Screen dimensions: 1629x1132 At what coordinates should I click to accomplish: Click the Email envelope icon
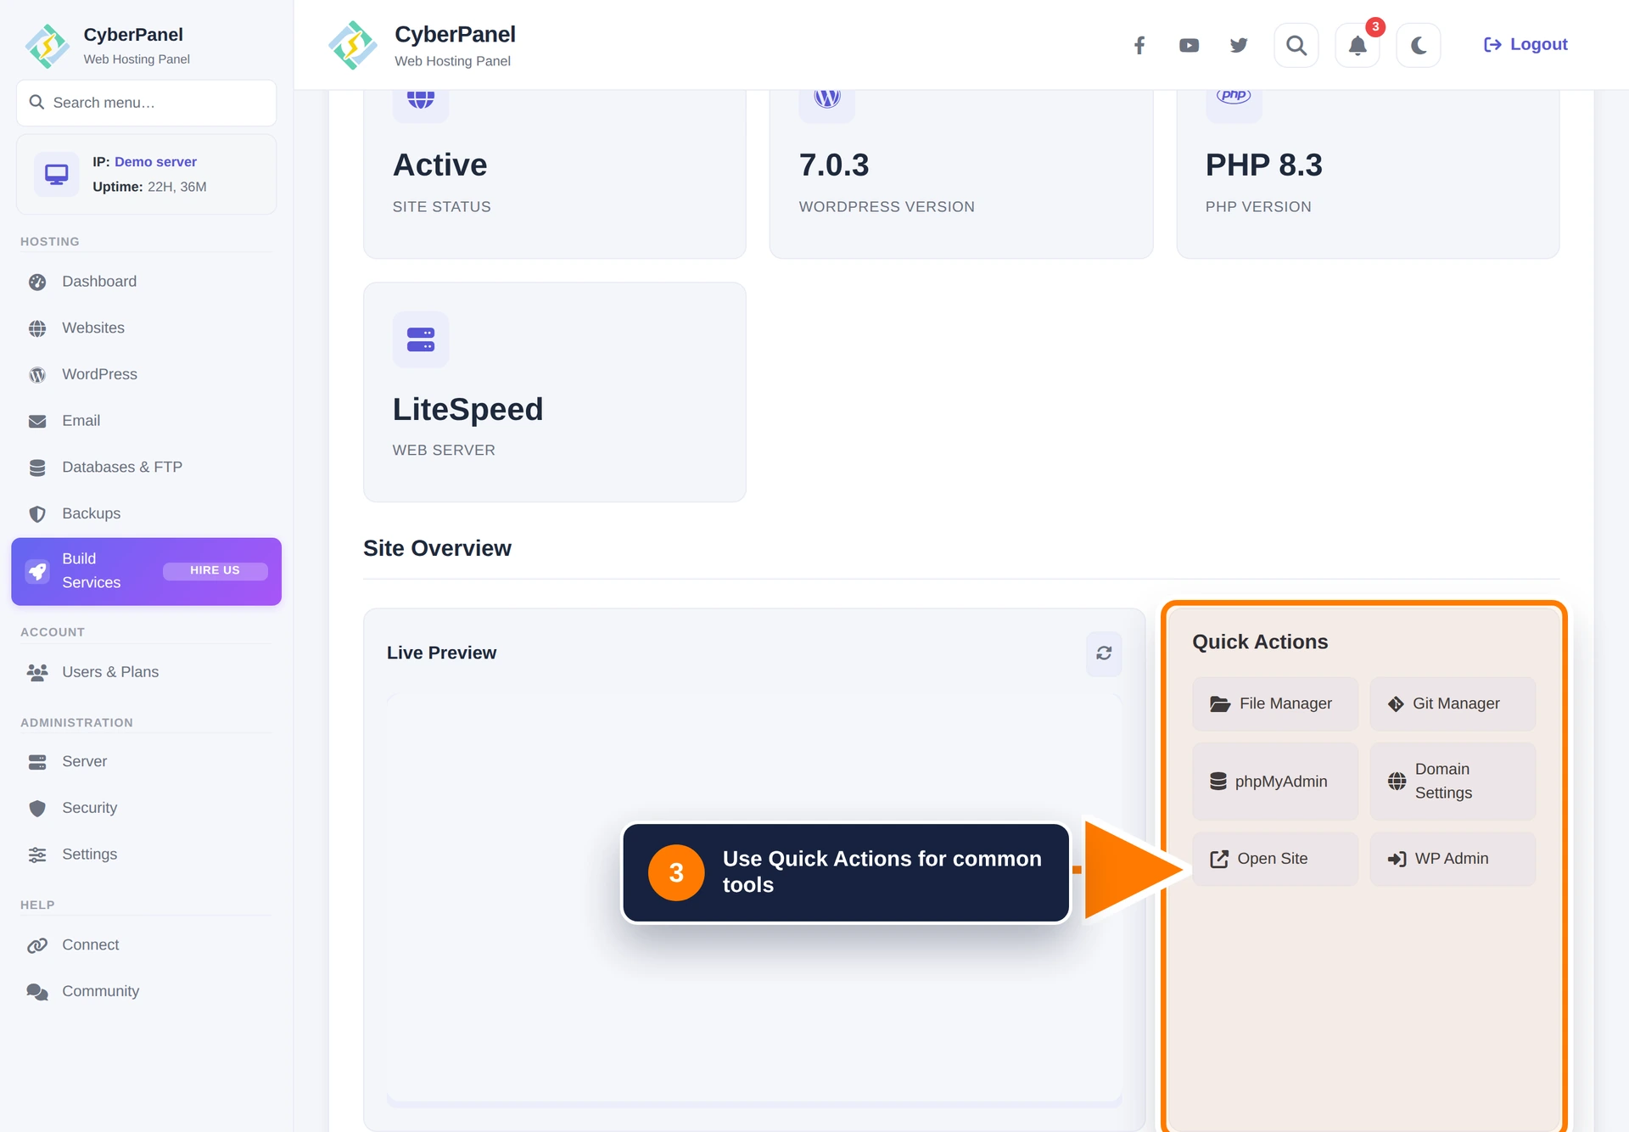tap(37, 421)
